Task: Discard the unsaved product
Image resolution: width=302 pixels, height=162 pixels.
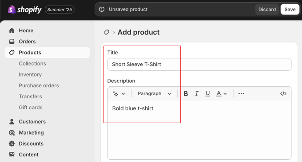Action: (267, 9)
